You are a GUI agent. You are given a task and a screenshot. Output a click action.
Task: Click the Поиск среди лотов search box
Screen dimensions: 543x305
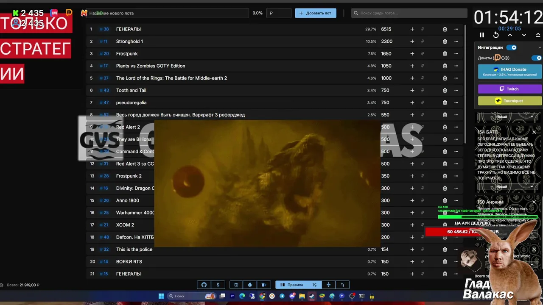coord(409,13)
